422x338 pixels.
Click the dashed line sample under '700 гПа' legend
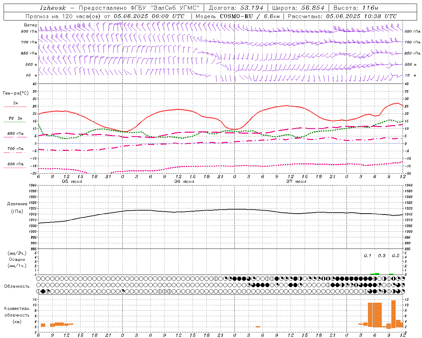15,153
